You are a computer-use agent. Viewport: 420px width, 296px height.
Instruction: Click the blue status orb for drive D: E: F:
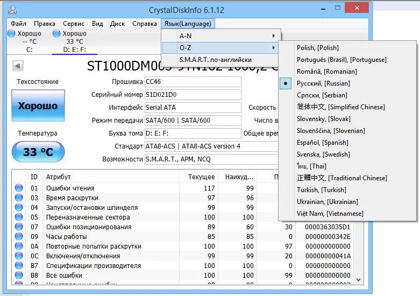click(x=56, y=33)
